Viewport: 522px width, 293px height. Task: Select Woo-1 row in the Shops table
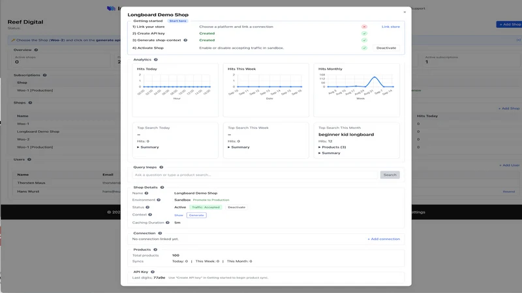tap(23, 124)
